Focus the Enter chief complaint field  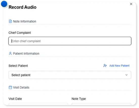click(x=70, y=41)
